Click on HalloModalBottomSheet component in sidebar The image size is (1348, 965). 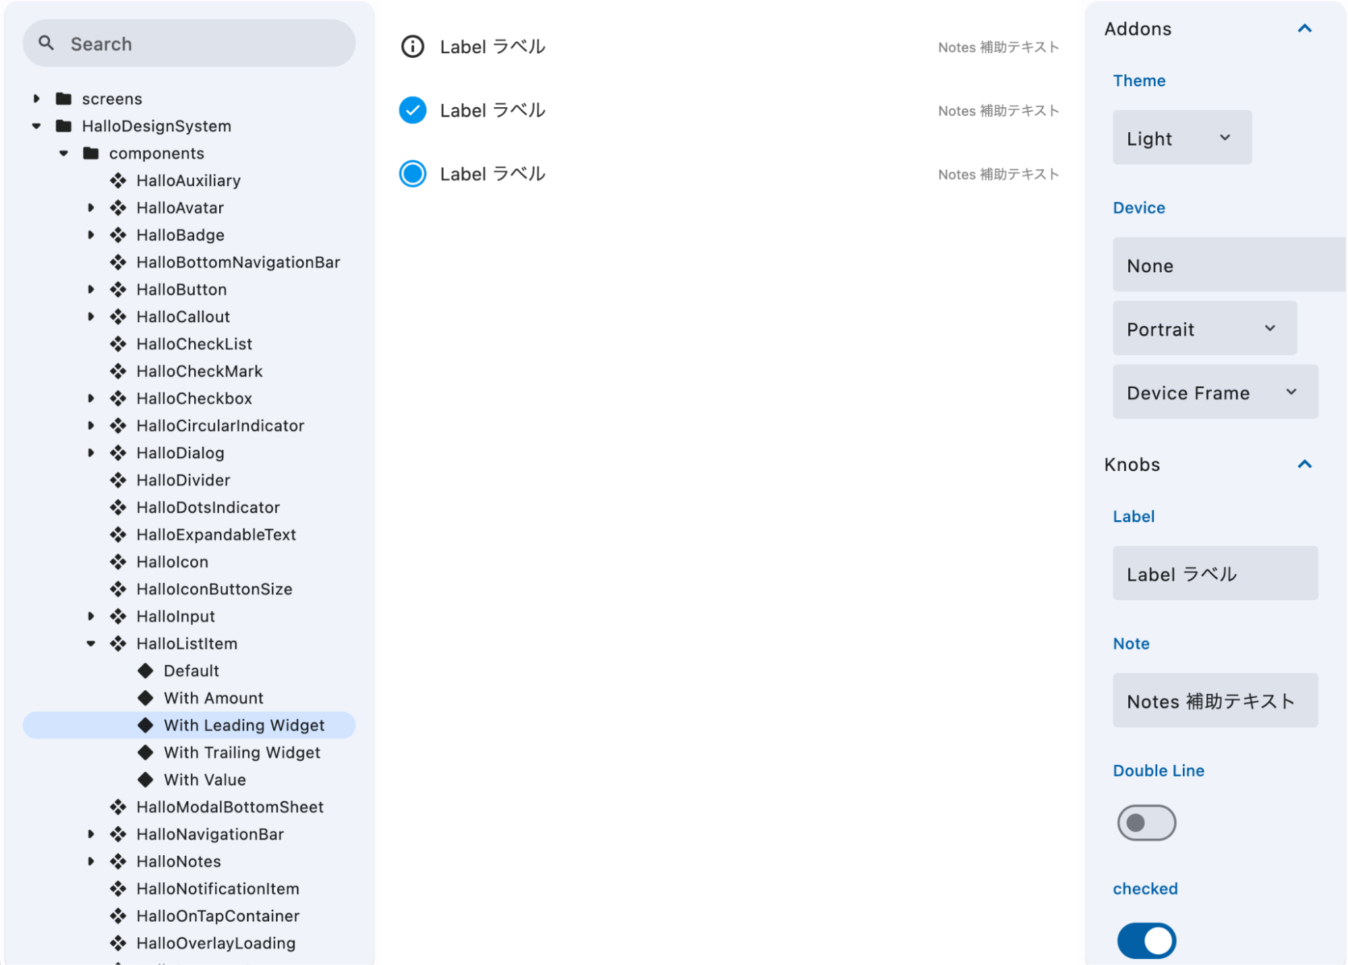231,805
